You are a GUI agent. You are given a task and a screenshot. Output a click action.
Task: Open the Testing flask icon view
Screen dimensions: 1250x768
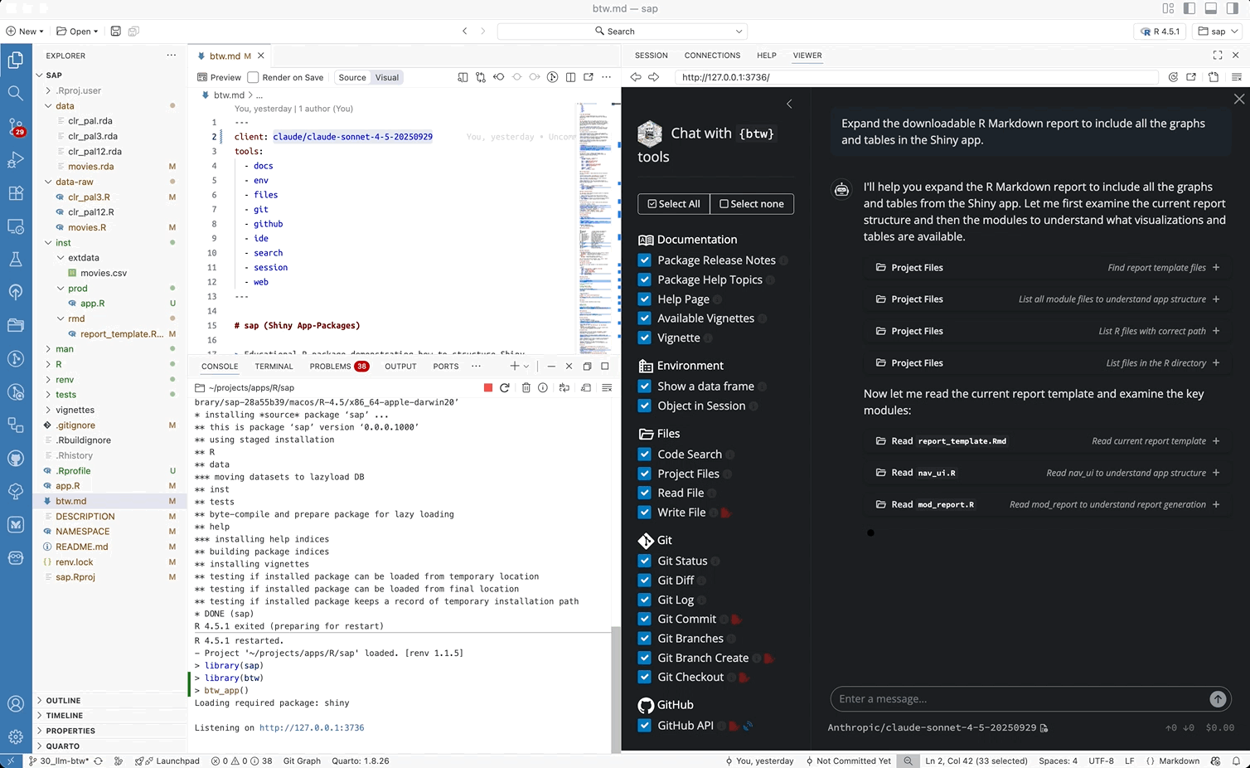(15, 259)
